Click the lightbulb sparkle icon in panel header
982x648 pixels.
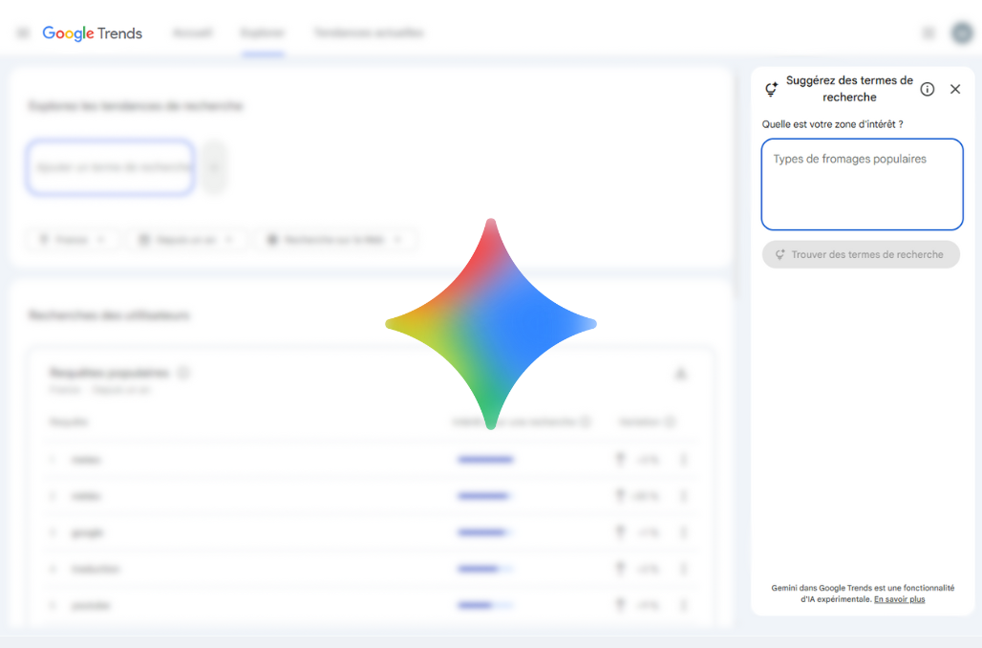[771, 90]
